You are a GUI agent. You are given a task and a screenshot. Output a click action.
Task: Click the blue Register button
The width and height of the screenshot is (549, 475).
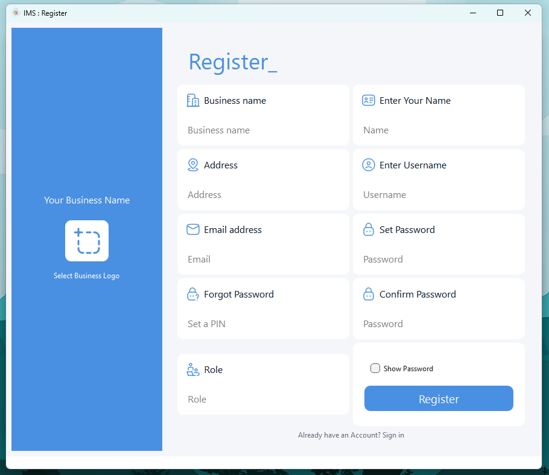(x=439, y=398)
